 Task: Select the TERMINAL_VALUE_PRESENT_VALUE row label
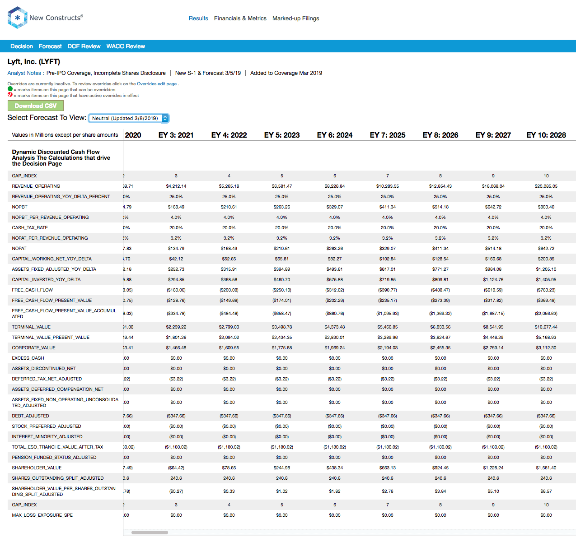click(51, 338)
